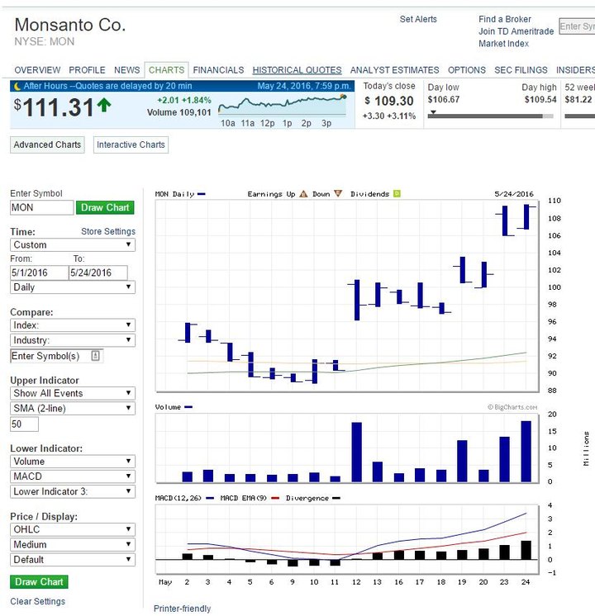Click the To date field 5/24/2016
Image resolution: width=595 pixels, height=616 pixels.
click(98, 272)
